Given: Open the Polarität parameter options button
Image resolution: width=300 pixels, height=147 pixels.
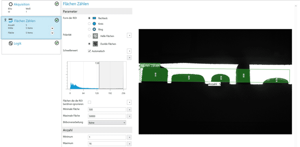Looking at the screenshot, I should coord(129,35).
